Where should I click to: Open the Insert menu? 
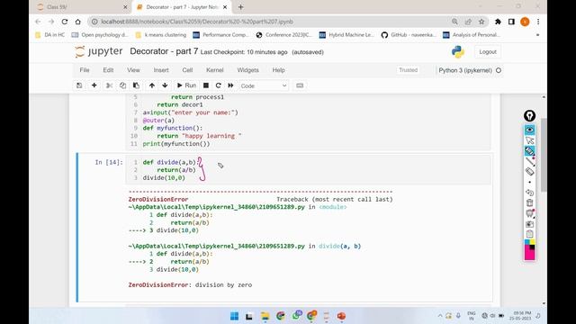pos(161,70)
